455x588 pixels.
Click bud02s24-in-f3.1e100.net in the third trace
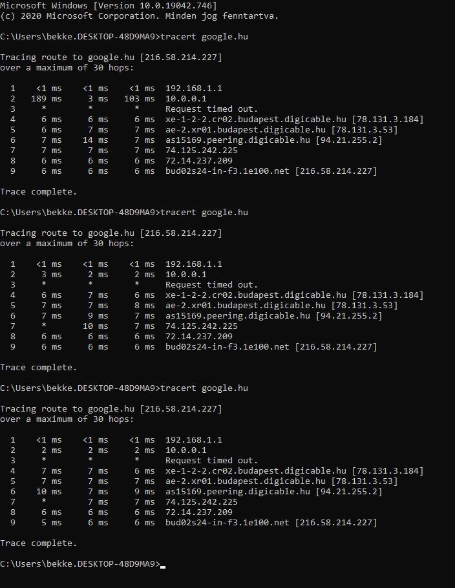coord(228,523)
